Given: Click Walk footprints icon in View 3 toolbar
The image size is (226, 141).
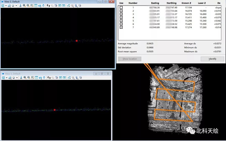Looking at the screenshot, I should (x=49, y=78).
